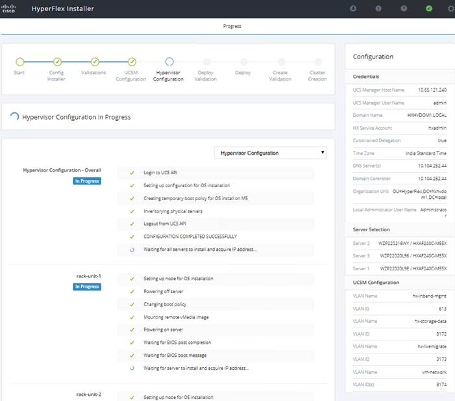
Task: Select the UCSM Configuration step
Action: (x=132, y=62)
